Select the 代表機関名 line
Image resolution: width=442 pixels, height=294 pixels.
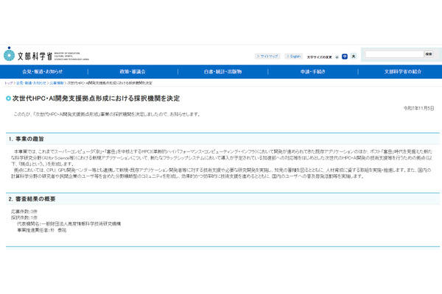[x=69, y=224]
